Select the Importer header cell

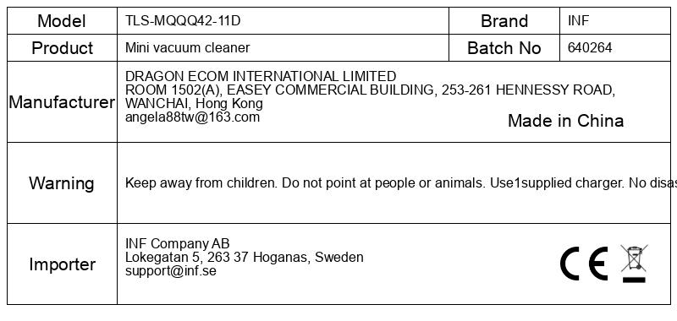62,264
